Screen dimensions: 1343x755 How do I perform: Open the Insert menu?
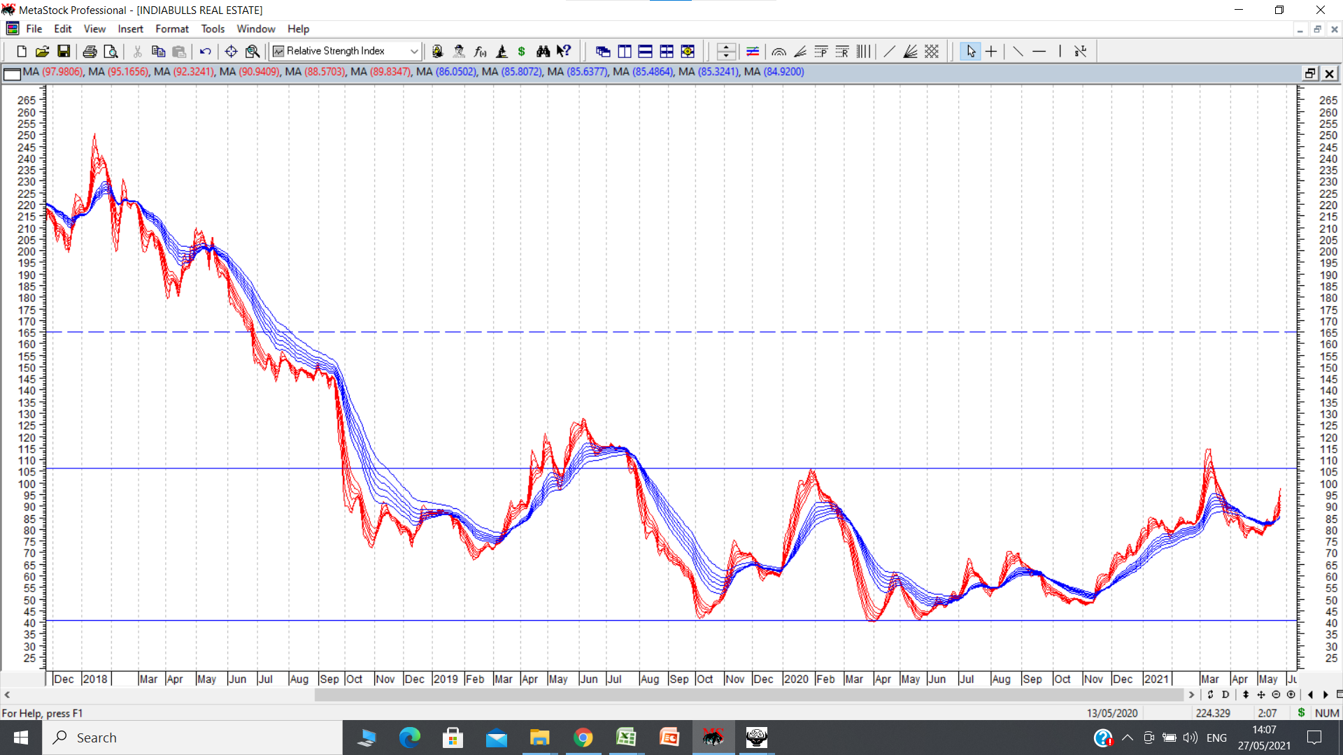click(x=130, y=29)
